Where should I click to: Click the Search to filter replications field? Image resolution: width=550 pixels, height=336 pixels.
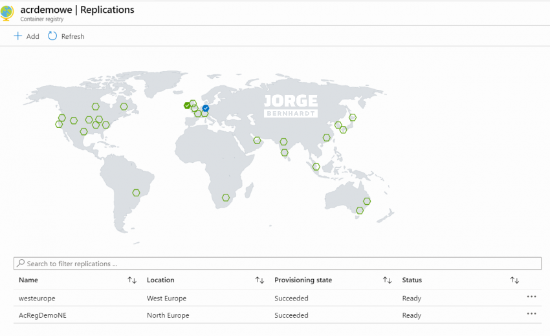[278, 264]
